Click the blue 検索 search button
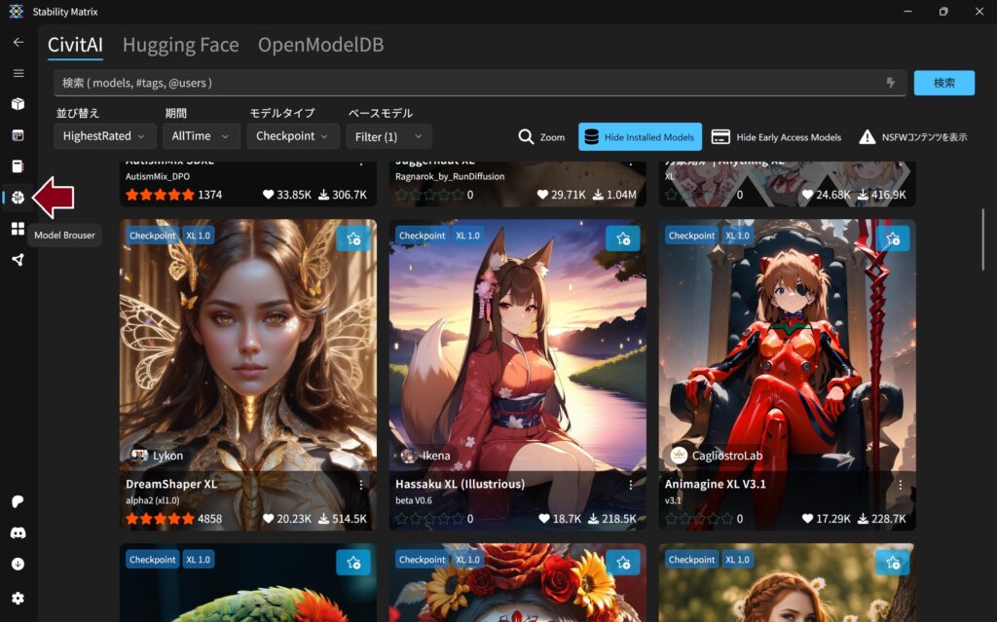Image resolution: width=997 pixels, height=622 pixels. point(943,83)
